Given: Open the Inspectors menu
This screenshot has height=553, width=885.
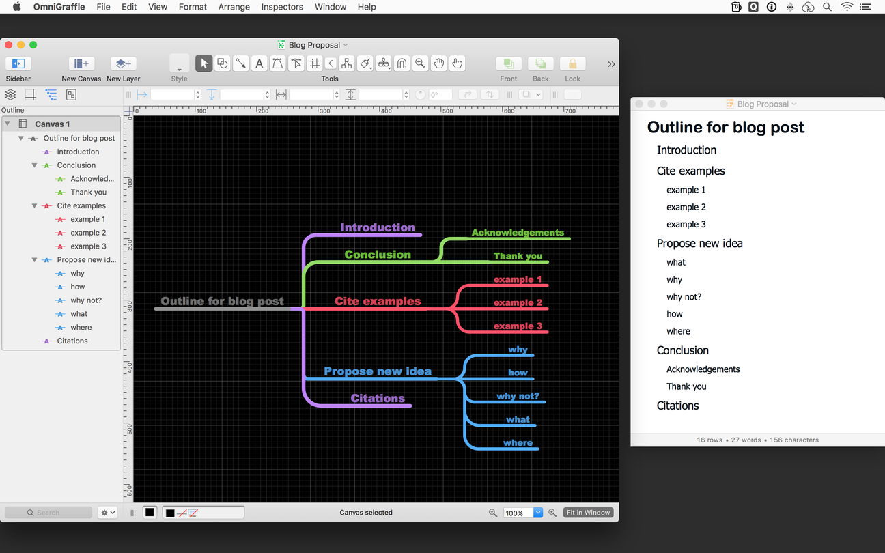Looking at the screenshot, I should tap(282, 7).
